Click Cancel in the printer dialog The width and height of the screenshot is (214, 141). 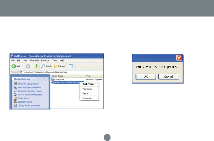[x=169, y=77]
